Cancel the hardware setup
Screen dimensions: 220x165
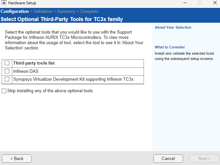pyautogui.click(x=168, y=158)
